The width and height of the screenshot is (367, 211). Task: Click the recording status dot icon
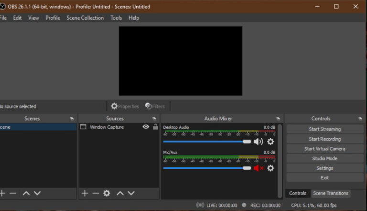(x=244, y=205)
